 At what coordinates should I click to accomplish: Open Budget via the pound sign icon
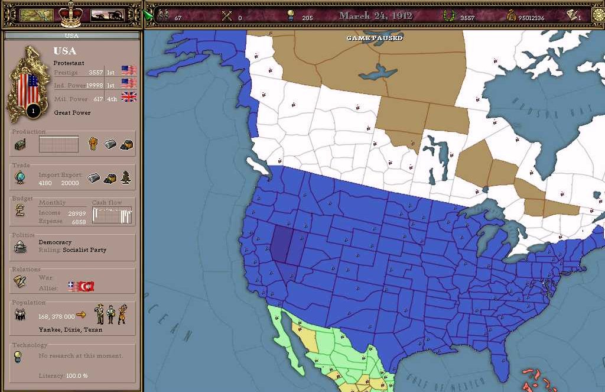coord(20,210)
